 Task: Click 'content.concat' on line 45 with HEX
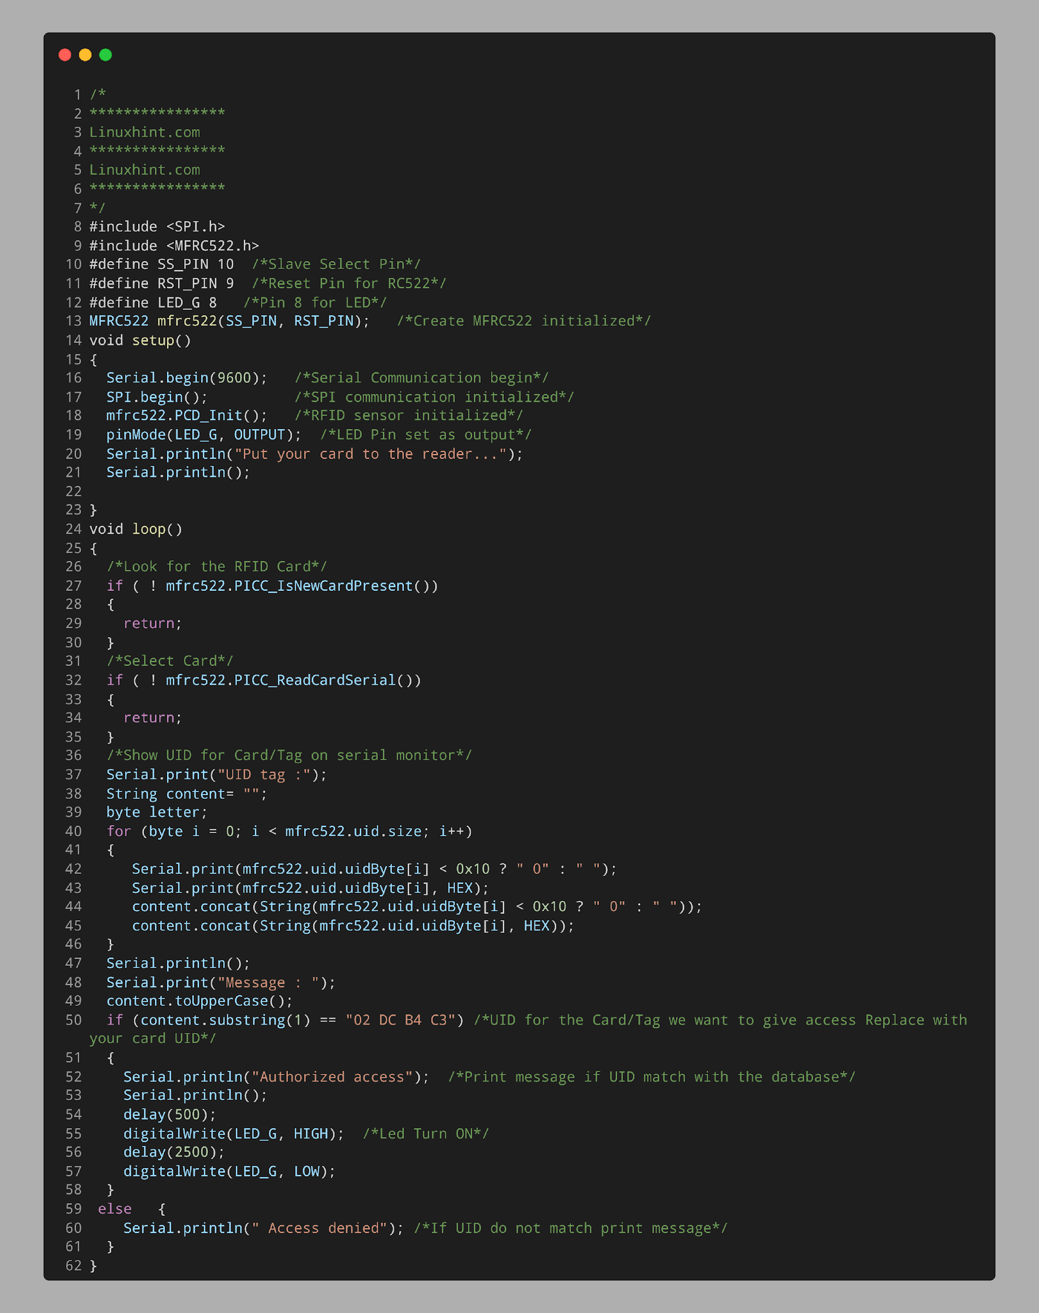(x=353, y=925)
